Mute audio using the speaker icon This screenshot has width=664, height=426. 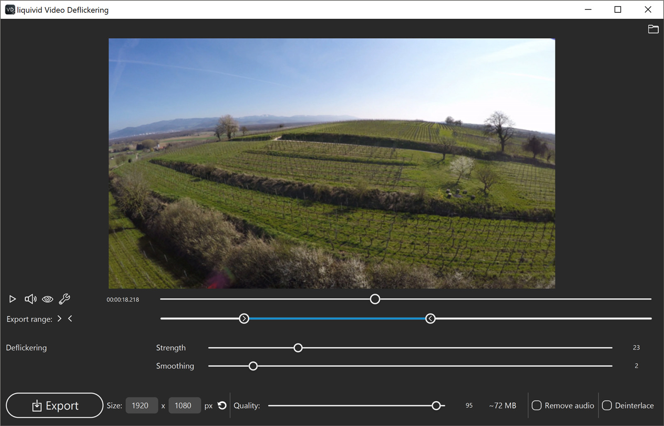pos(30,299)
